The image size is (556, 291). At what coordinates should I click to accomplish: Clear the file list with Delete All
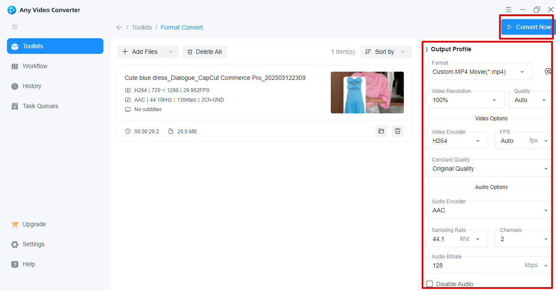[204, 51]
